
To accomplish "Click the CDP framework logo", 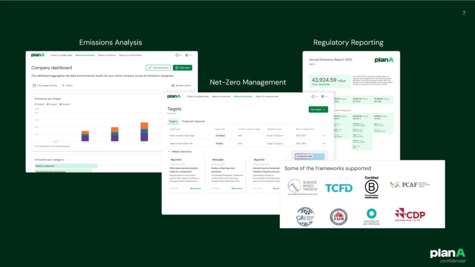I will pyautogui.click(x=410, y=215).
